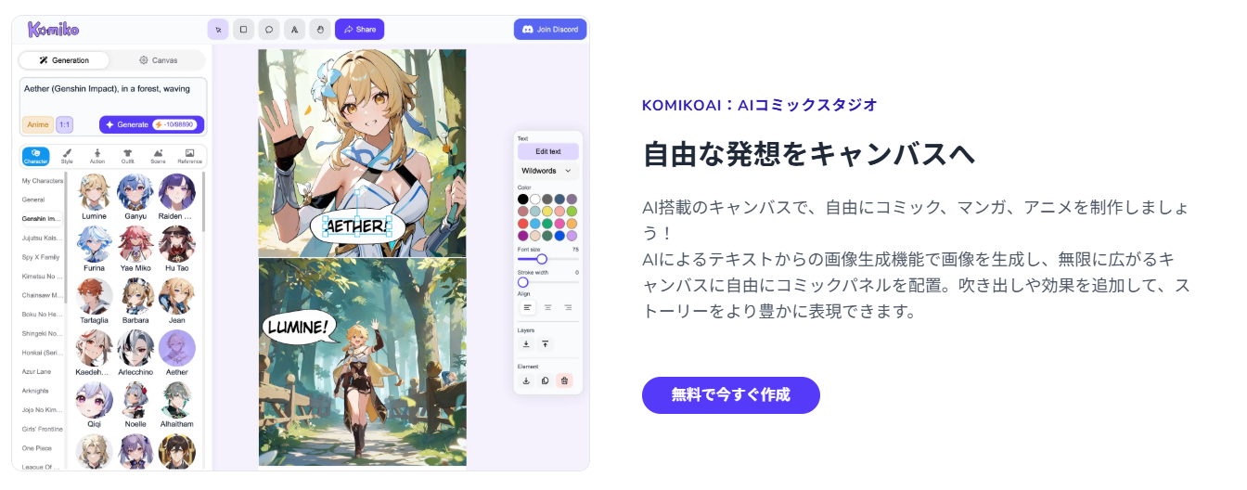Pick the speech bubble tool
Screen dimensions: 1247x490
tap(269, 29)
